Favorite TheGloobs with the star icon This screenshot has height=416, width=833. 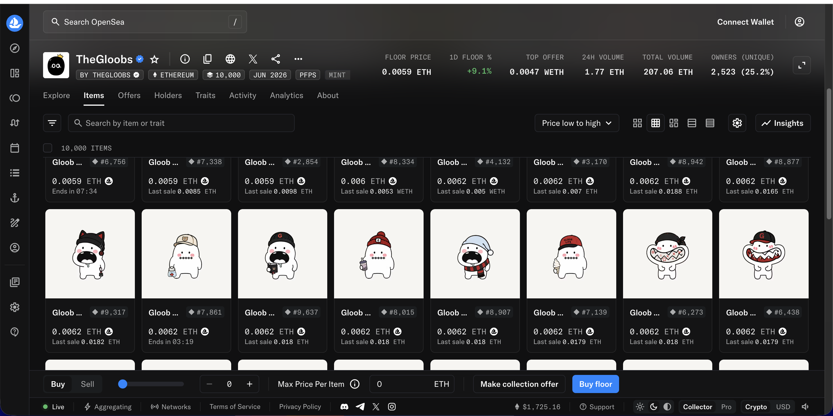(155, 59)
